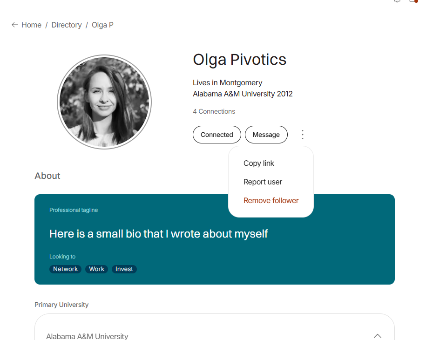426x340 pixels.
Task: Click the Alabama A&M University card title
Action: pos(87,336)
